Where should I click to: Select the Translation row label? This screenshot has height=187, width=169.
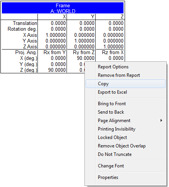25,23
